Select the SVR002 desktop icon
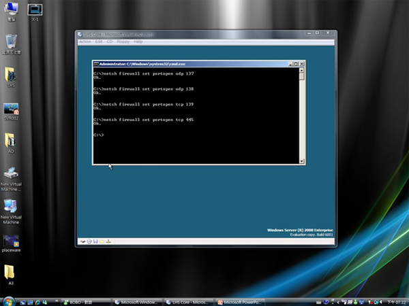 (11, 110)
